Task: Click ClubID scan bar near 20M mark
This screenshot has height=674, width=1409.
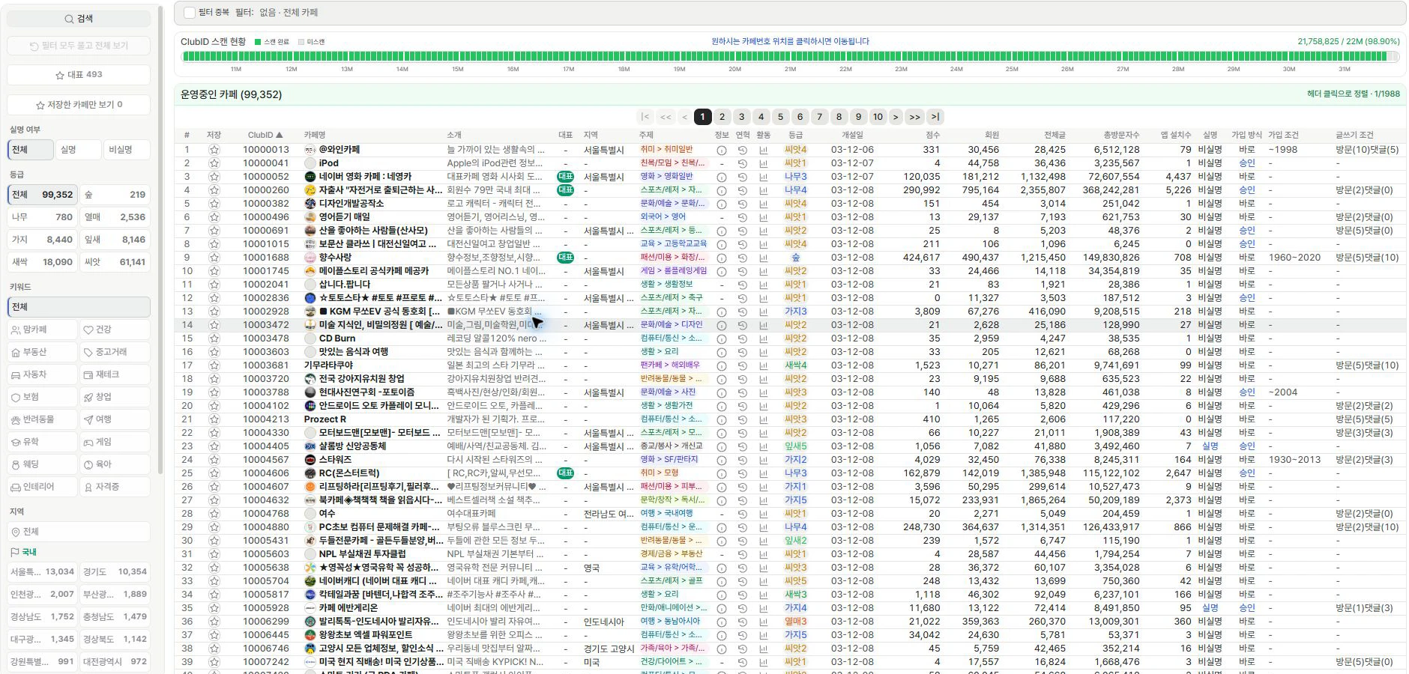Action: point(735,56)
